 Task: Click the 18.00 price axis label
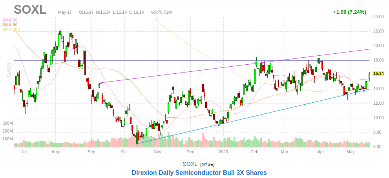(x=378, y=60)
